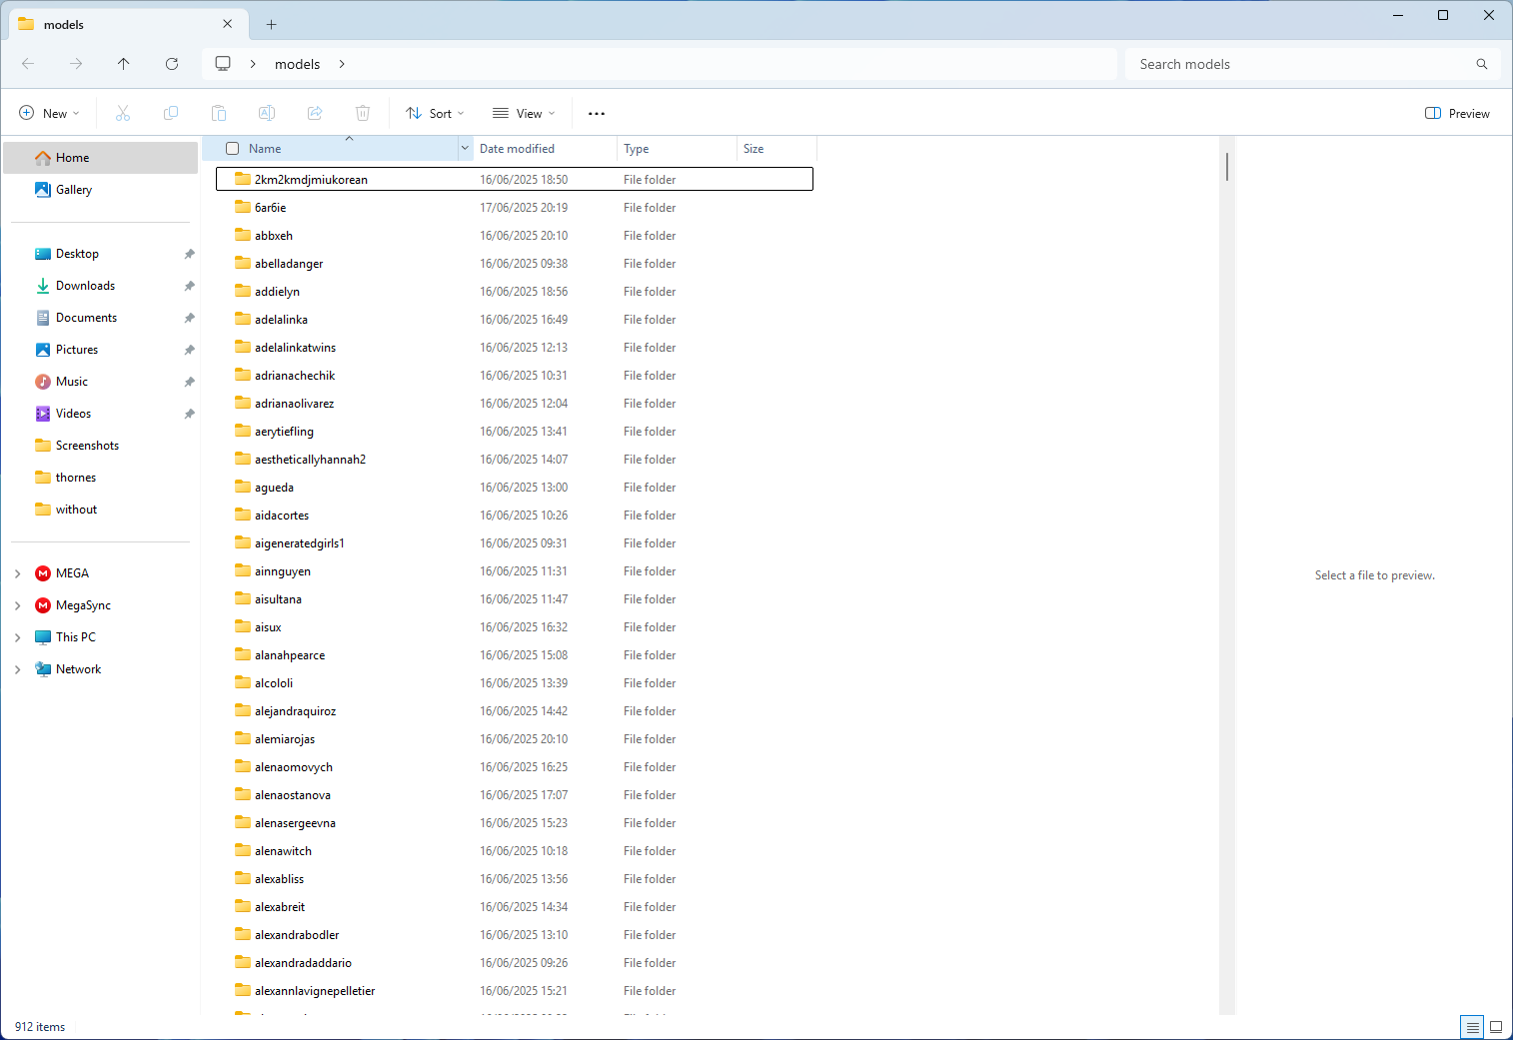Select the Rename icon in the toolbar
Image resolution: width=1513 pixels, height=1040 pixels.
[x=267, y=113]
